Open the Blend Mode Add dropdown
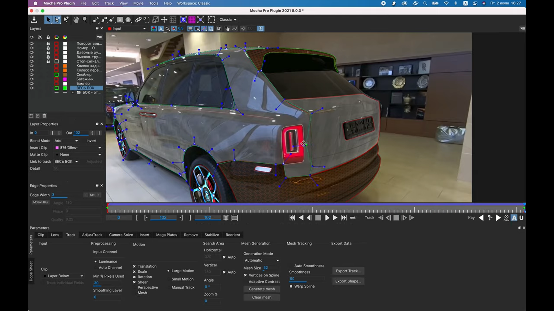This screenshot has width=554, height=311. point(66,141)
